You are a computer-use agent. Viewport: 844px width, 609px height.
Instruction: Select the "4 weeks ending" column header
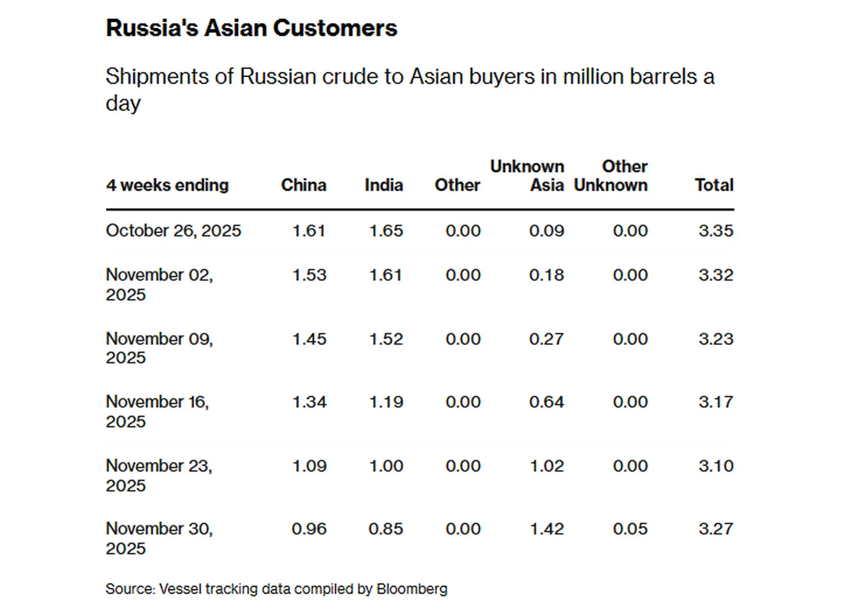(x=167, y=185)
